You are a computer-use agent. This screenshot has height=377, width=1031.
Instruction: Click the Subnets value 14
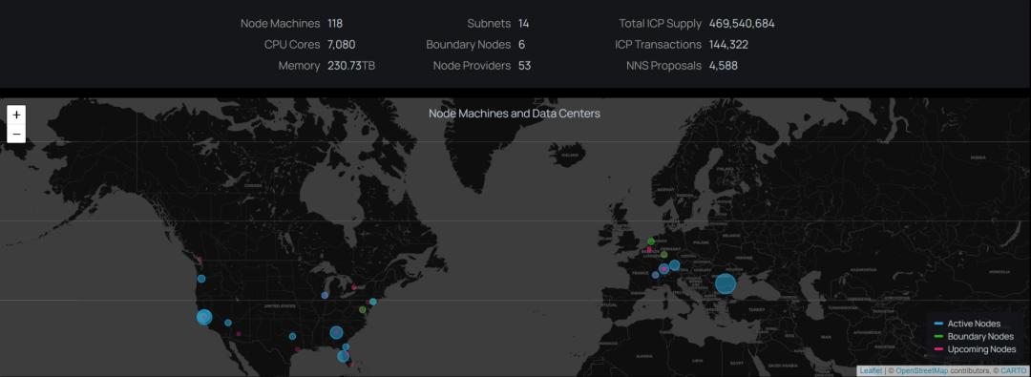click(523, 24)
